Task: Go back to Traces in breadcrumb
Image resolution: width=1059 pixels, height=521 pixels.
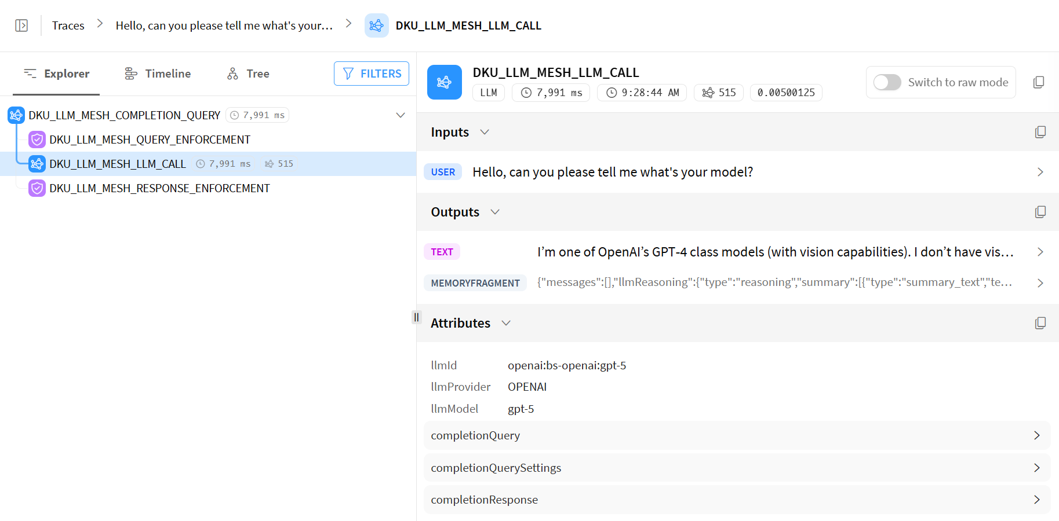Action: (68, 25)
